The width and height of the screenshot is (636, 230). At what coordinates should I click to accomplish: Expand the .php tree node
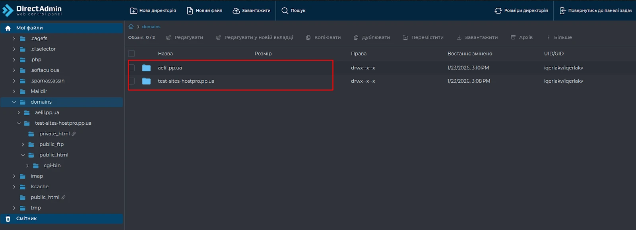pyautogui.click(x=14, y=60)
